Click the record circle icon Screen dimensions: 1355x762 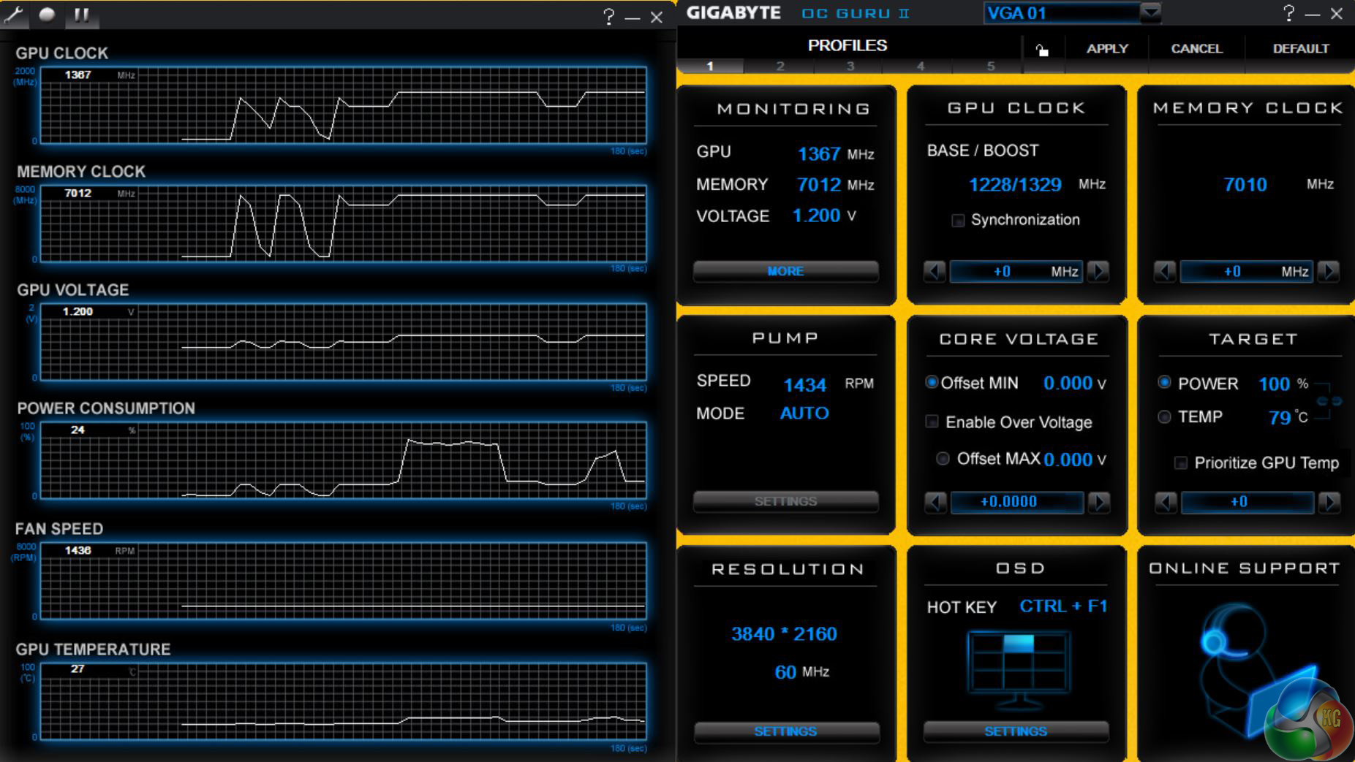tap(47, 15)
